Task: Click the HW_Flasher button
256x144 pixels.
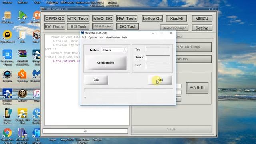Action: click(x=55, y=26)
